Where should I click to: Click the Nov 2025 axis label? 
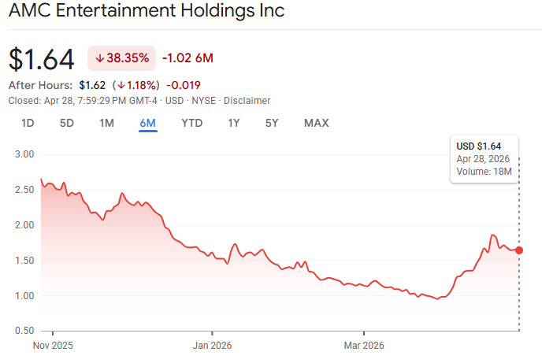click(x=53, y=346)
